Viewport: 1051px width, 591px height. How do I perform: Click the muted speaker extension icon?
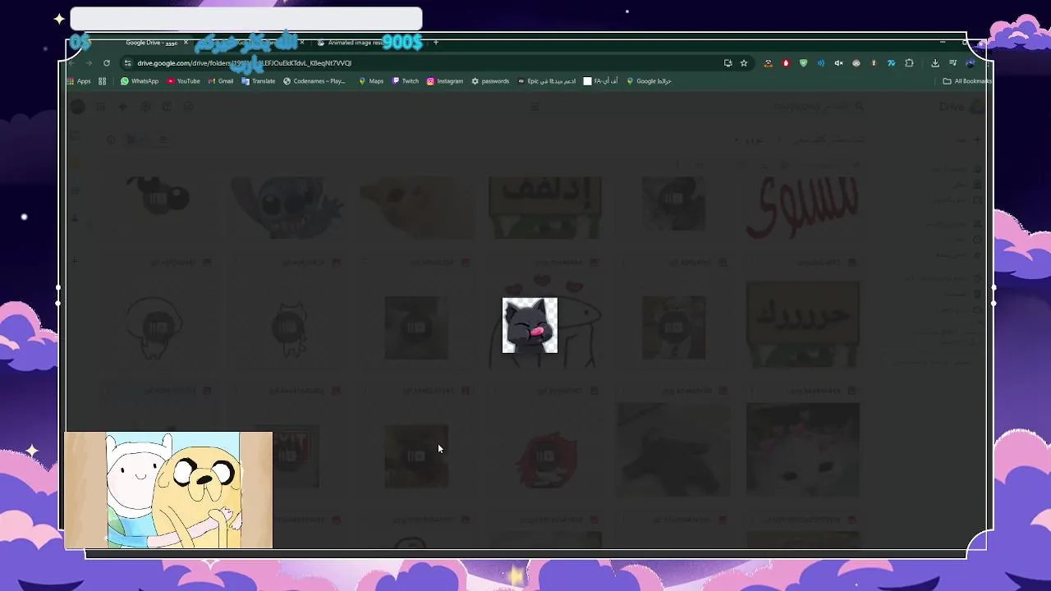coord(838,63)
